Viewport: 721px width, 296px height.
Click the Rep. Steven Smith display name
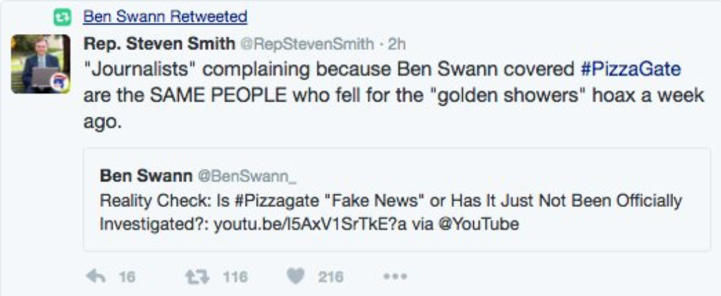159,44
